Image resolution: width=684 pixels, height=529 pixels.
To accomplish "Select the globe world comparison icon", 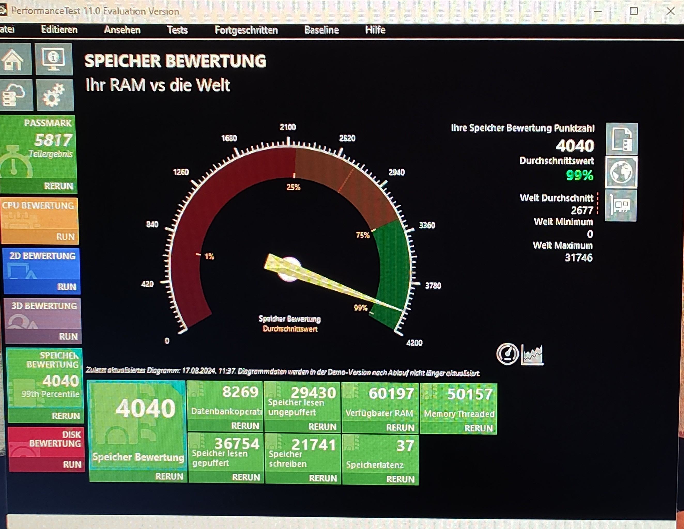I will point(621,172).
